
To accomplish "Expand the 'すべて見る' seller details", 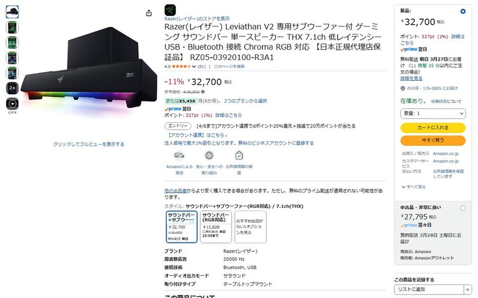I will (x=414, y=187).
